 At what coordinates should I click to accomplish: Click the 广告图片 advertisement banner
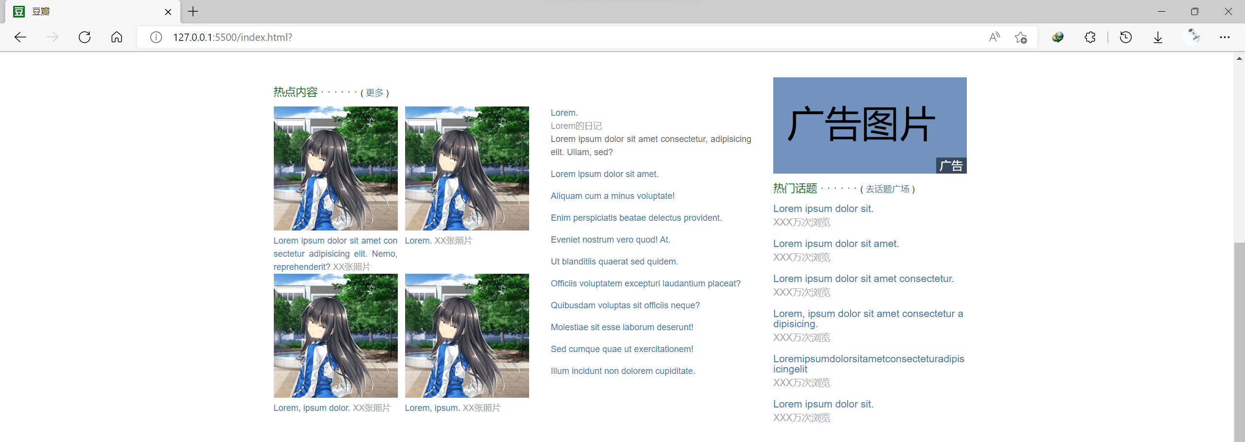click(870, 125)
